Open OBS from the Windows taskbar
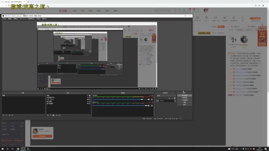This screenshot has width=269, height=151. [23, 149]
